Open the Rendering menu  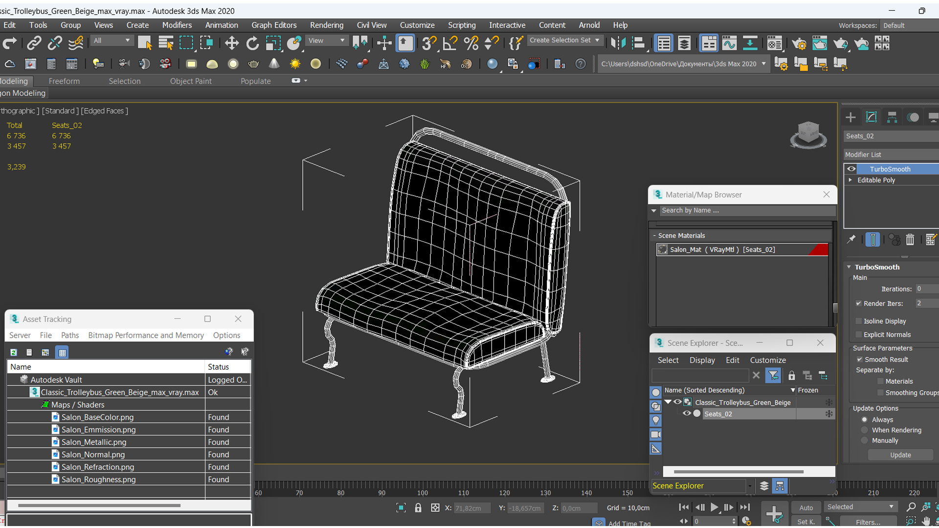click(327, 25)
